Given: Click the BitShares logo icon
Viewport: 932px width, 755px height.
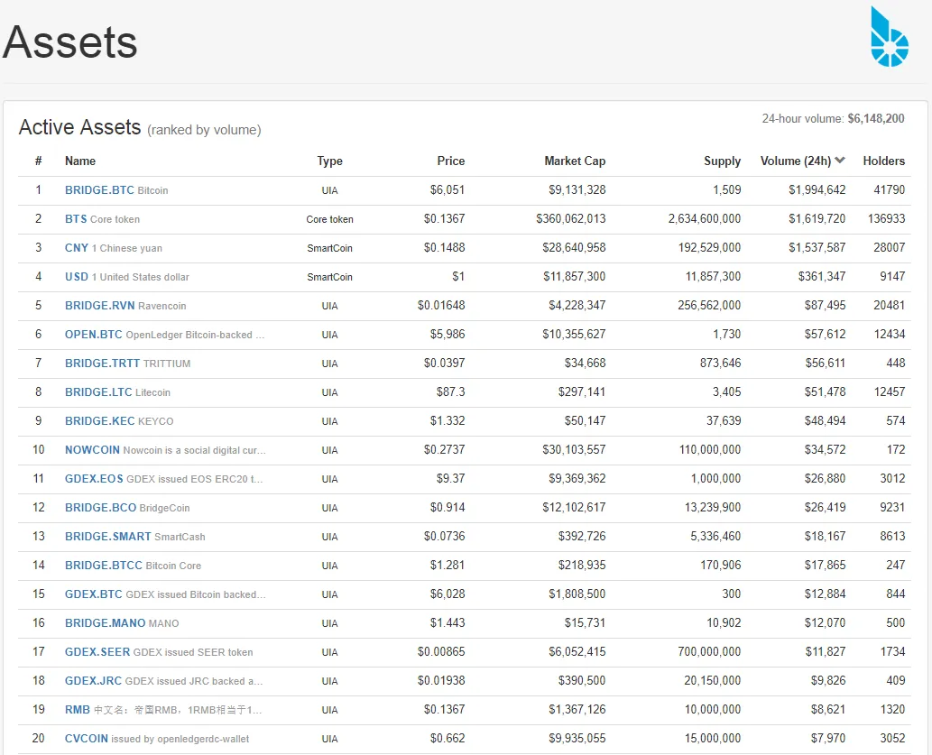Looking at the screenshot, I should [890, 36].
